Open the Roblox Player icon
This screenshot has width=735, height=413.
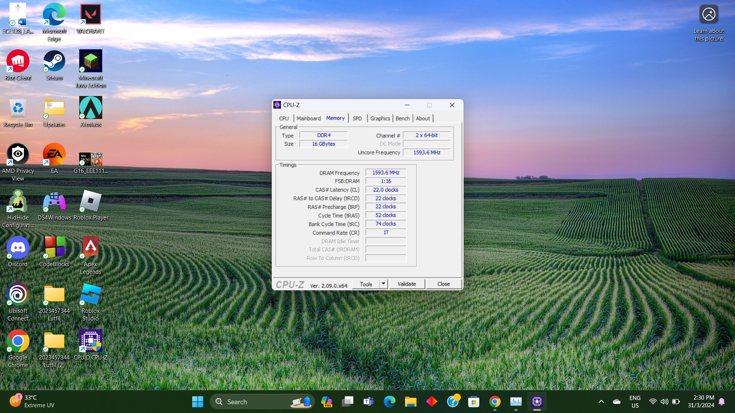point(91,205)
